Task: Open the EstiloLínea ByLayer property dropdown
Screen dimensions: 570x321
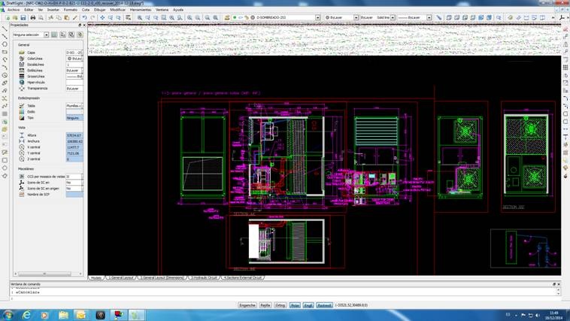Action: [74, 71]
